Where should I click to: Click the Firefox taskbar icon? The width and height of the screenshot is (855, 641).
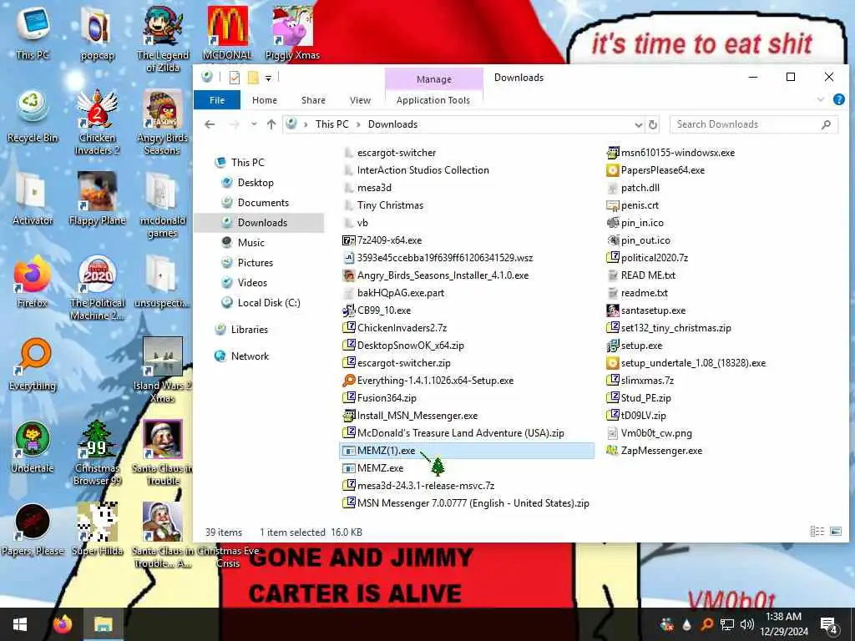point(63,624)
